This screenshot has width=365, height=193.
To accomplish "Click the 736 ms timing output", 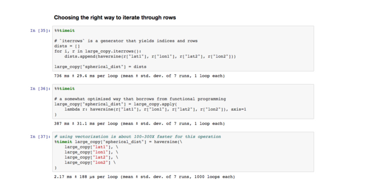I will pos(139,76).
